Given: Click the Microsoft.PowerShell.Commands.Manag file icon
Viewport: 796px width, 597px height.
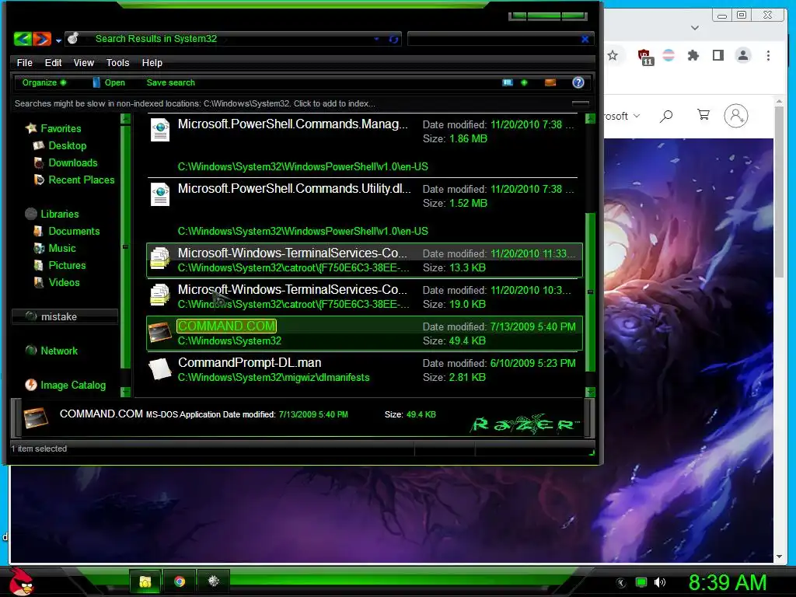Looking at the screenshot, I should pos(160,130).
